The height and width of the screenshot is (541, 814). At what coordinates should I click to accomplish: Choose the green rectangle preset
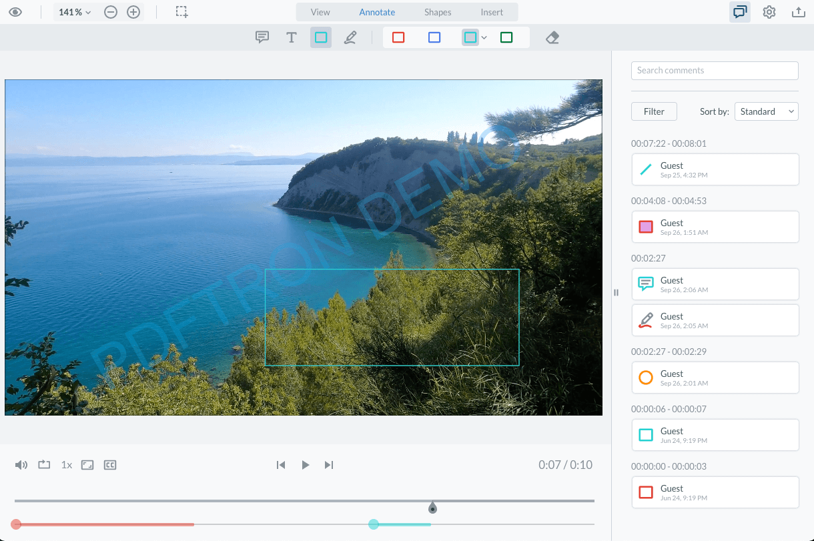tap(506, 37)
